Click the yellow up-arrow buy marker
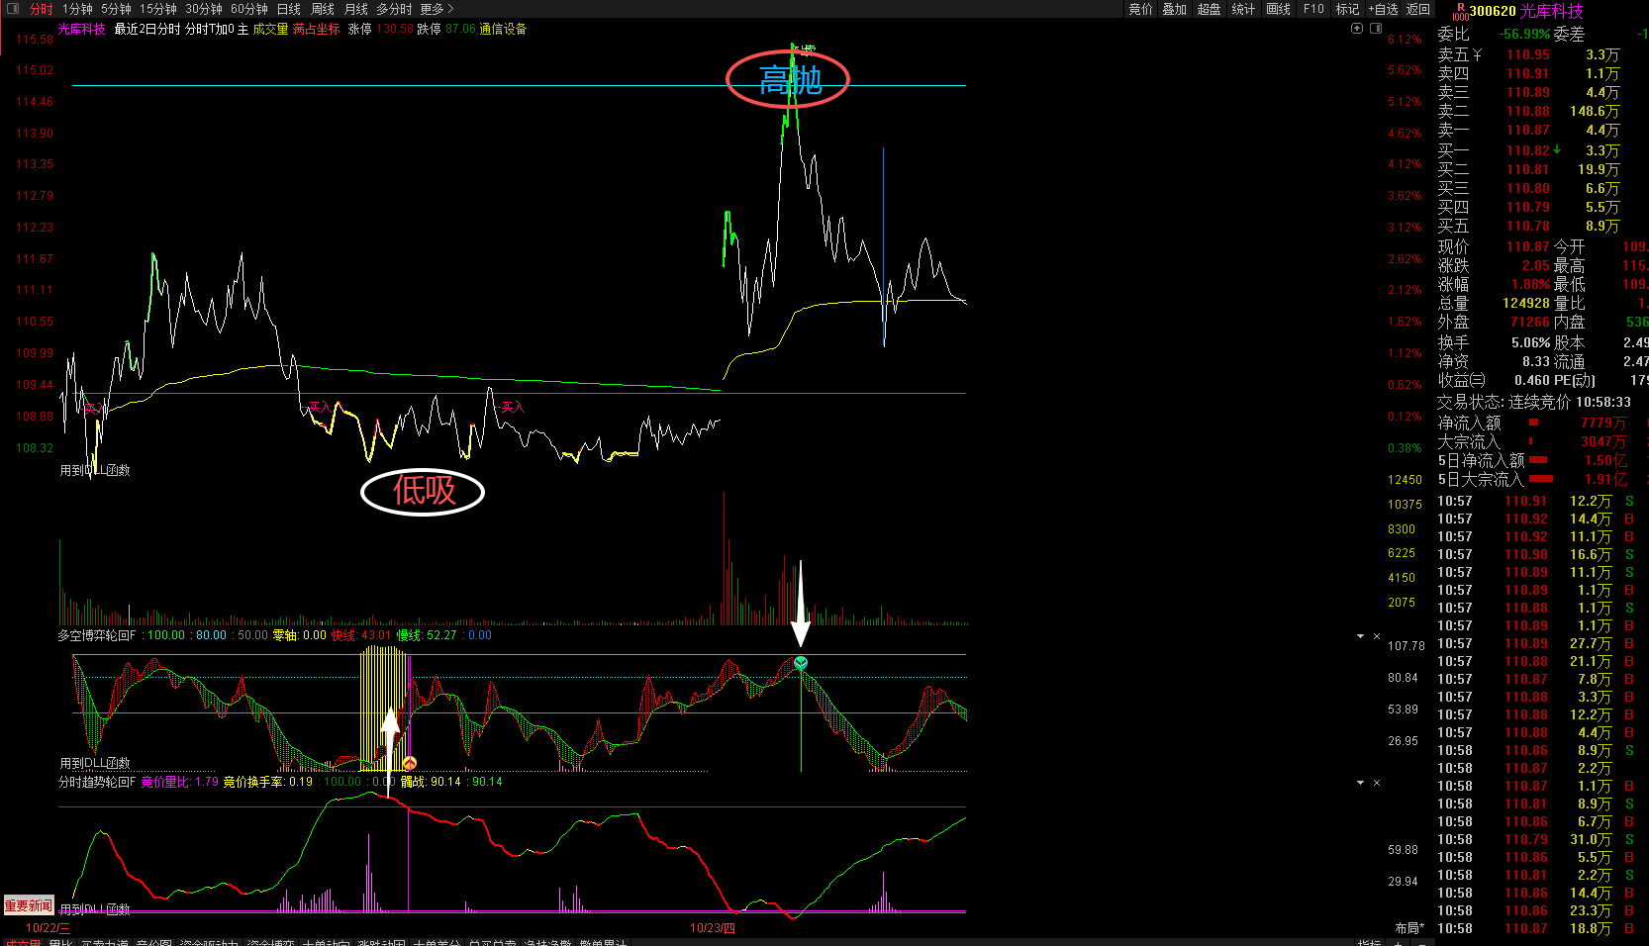Screen dimensions: 1649x946 [x=409, y=763]
